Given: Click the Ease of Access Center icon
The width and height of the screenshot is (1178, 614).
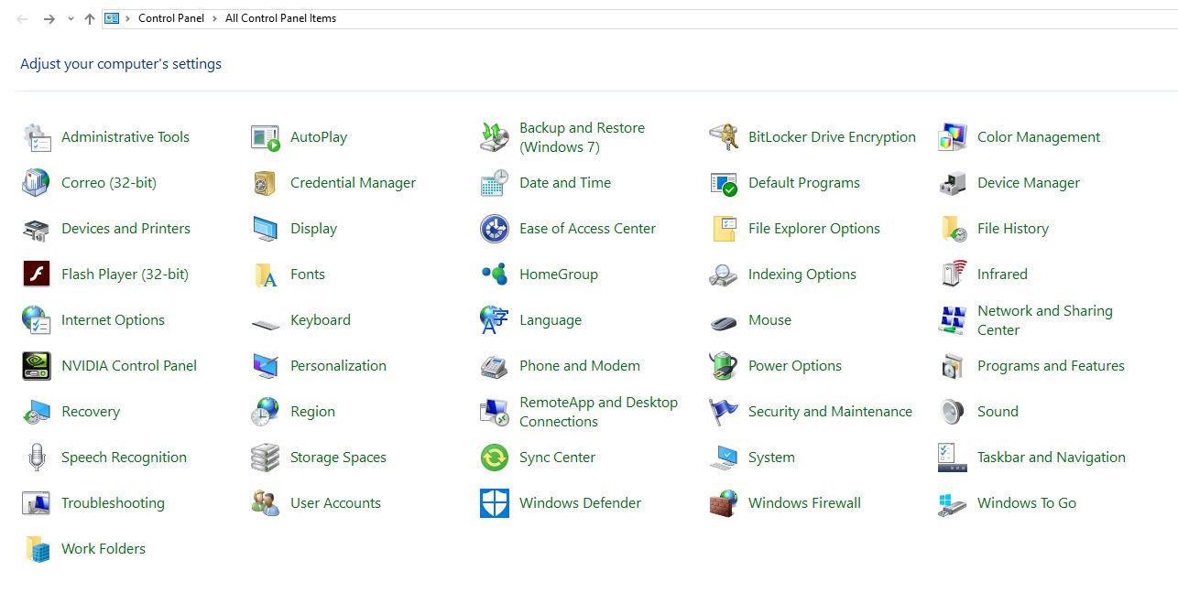Looking at the screenshot, I should 495,229.
